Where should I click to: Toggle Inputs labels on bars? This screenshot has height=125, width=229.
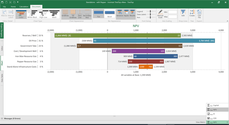pyautogui.click(x=126, y=13)
